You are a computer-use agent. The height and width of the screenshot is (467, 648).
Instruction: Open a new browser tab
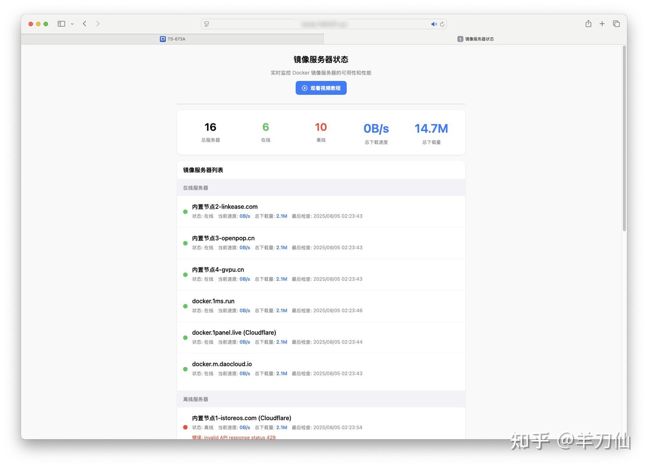(602, 23)
